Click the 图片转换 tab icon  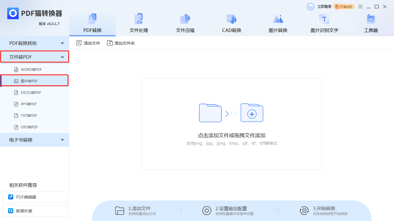[278, 19]
